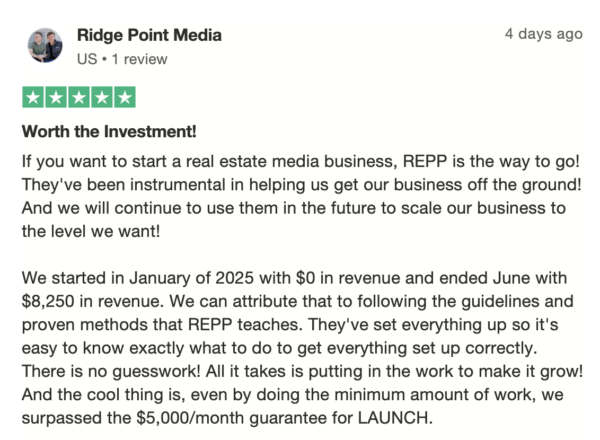The width and height of the screenshot is (600, 440).
Task: Click the fourth green rating star
Action: 102,97
